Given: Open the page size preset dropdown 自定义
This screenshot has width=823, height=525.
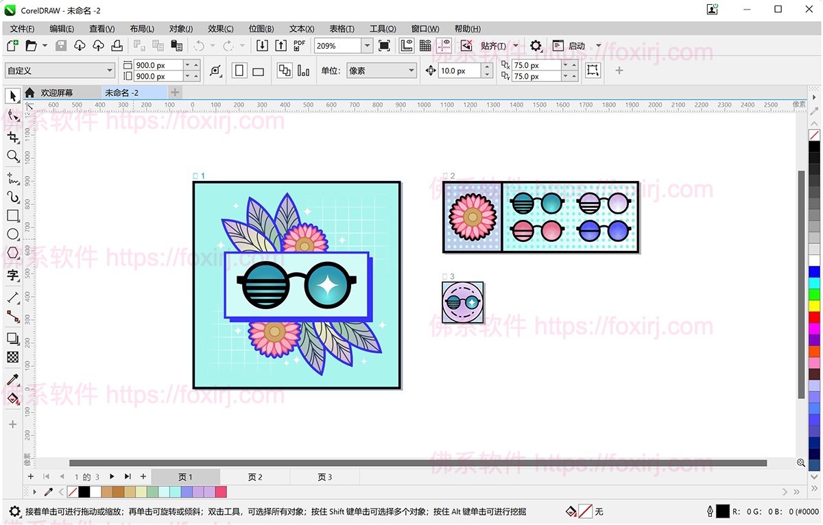Looking at the screenshot, I should pyautogui.click(x=110, y=71).
